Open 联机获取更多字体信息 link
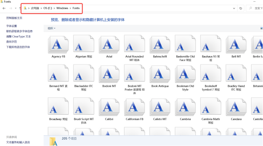 point(19,31)
